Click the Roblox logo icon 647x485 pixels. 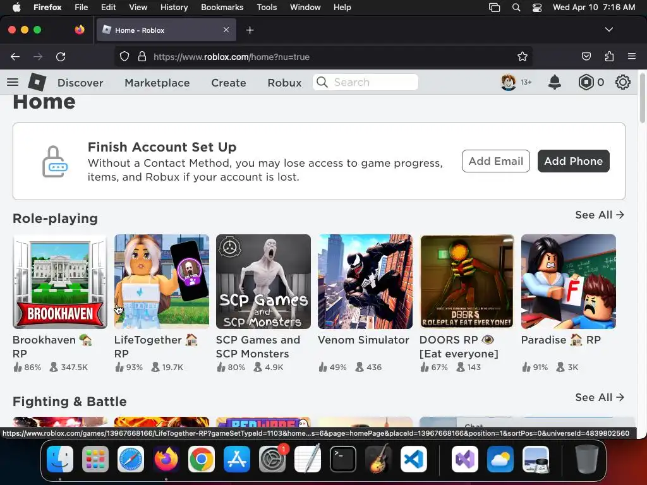(37, 81)
